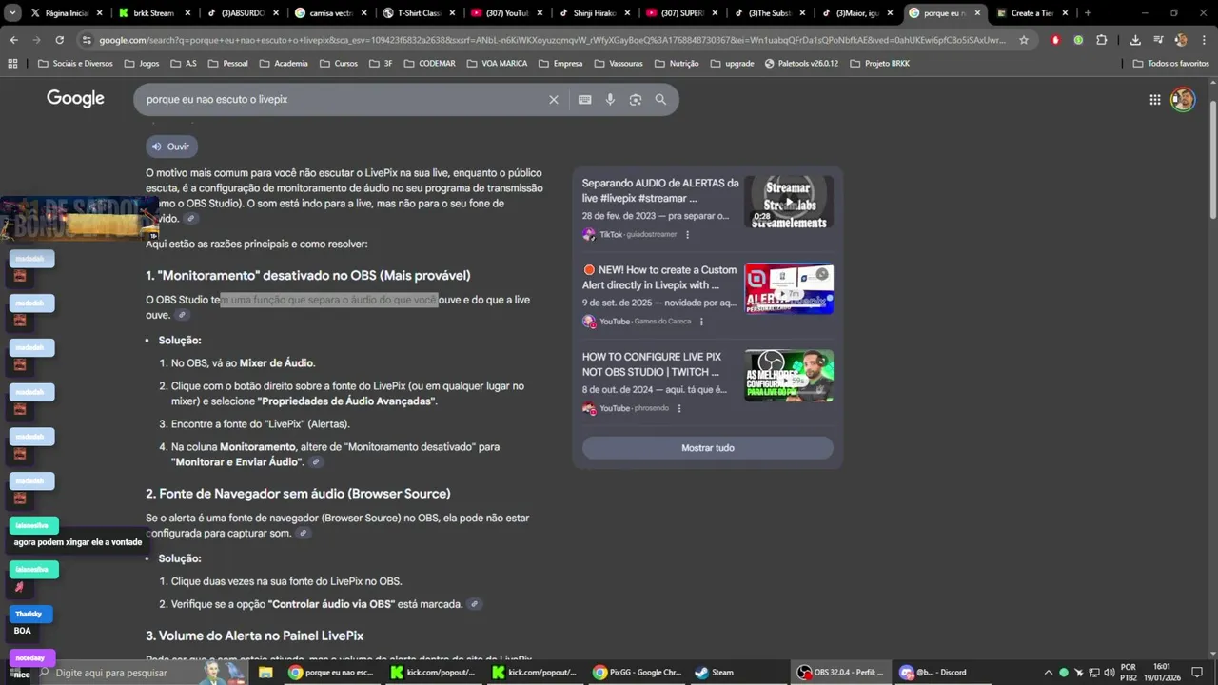The image size is (1218, 685).
Task: Open the Google apps grid
Action: 1154,100
